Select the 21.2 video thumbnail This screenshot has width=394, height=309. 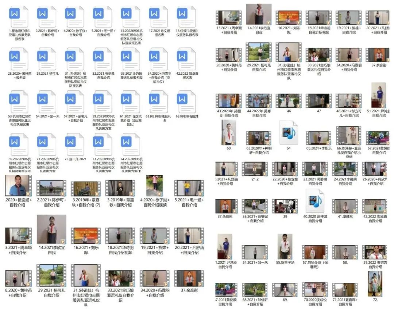255,169
